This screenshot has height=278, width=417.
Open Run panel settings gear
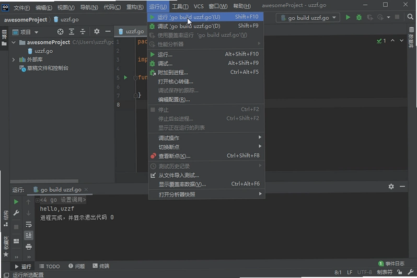click(391, 187)
